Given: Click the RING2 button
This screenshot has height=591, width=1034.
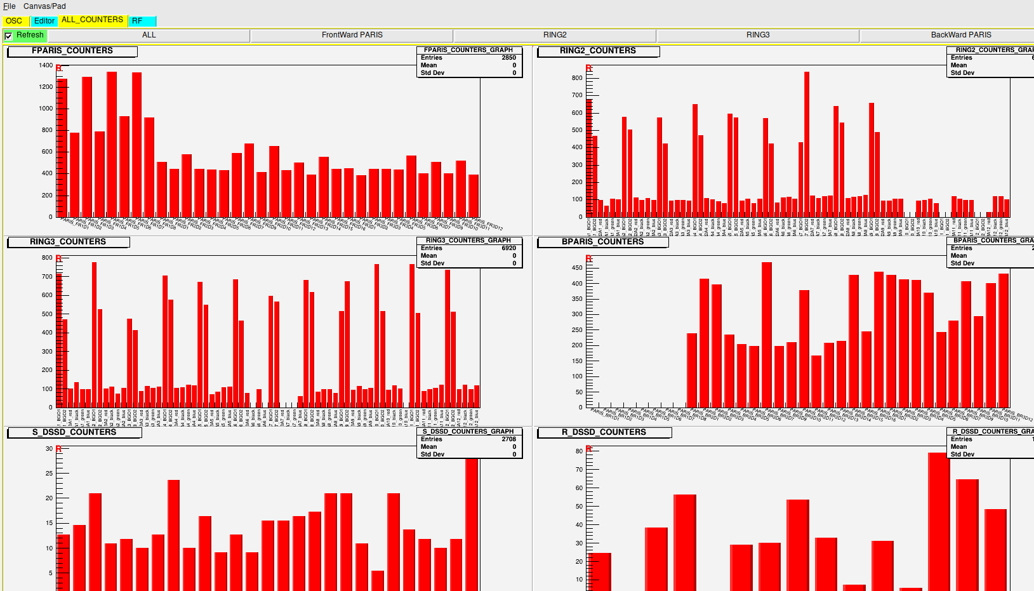Looking at the screenshot, I should coord(555,36).
